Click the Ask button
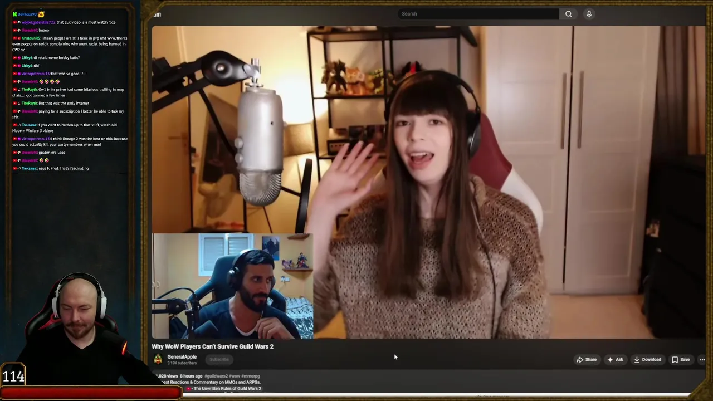This screenshot has width=713, height=401. coord(616,360)
